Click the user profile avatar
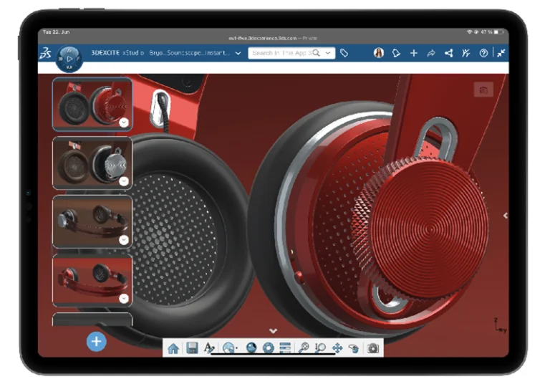Screen dimensions: 550x384 (x=378, y=53)
